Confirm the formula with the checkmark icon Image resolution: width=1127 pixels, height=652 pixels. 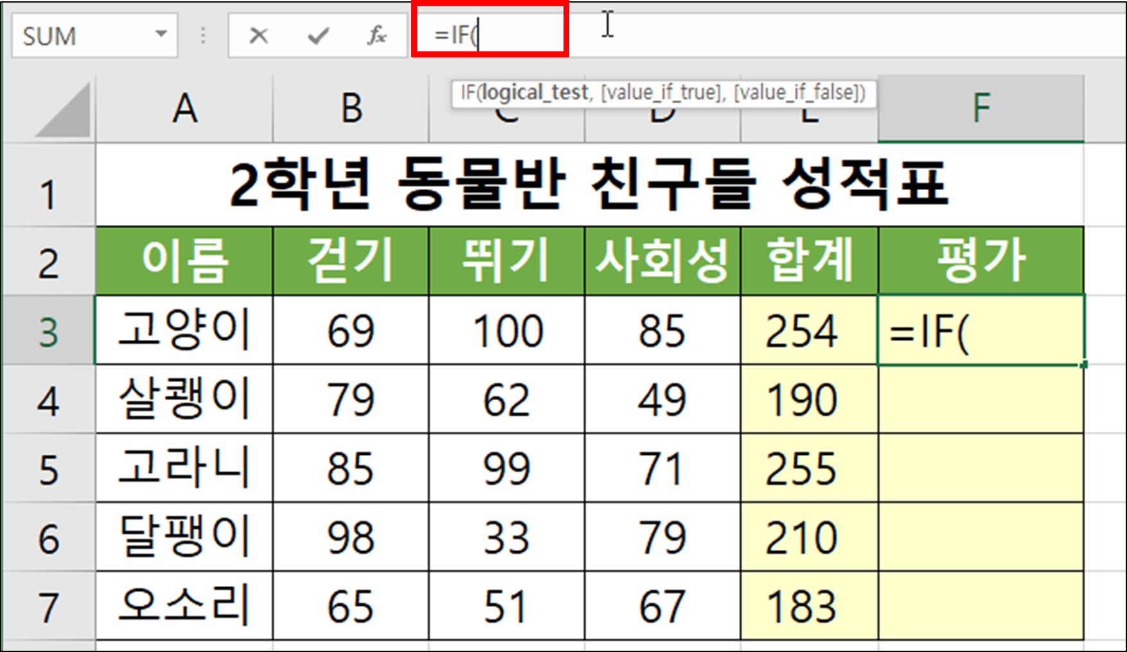pos(315,37)
